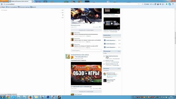Open the ПОДРОБНЫЙ ОБЗОР STARBOUND video title link
This screenshot has height=99, width=176.
click(x=82, y=87)
